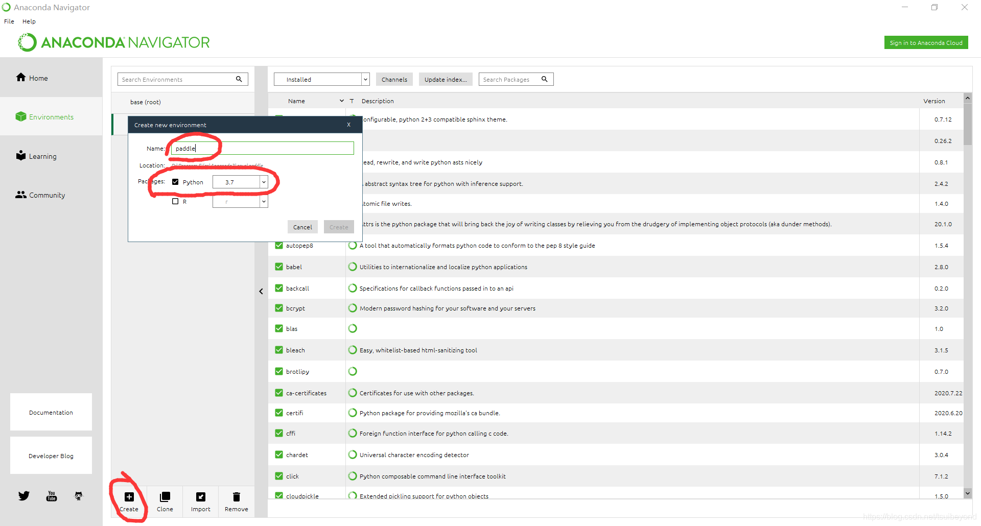The width and height of the screenshot is (981, 526).
Task: Click the Environments cube icon
Action: pos(21,116)
